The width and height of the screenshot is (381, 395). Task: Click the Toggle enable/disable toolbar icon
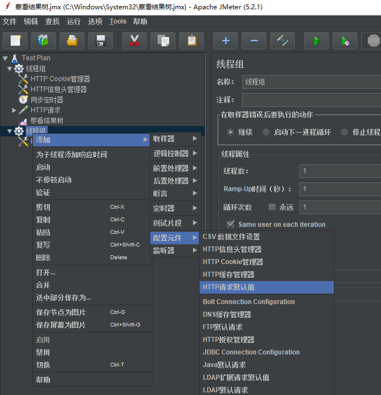pos(282,41)
